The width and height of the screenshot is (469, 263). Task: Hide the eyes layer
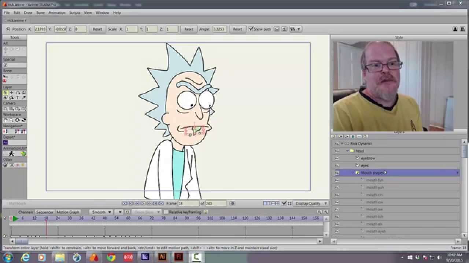(337, 165)
